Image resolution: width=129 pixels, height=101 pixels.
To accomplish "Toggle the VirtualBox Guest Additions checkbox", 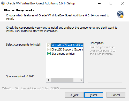I will 49,45.
